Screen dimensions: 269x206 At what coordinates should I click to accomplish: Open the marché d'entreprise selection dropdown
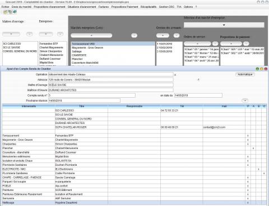tap(224, 25)
